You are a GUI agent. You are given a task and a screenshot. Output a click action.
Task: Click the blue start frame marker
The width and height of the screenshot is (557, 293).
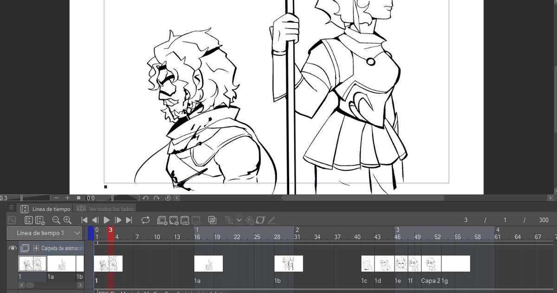click(91, 233)
